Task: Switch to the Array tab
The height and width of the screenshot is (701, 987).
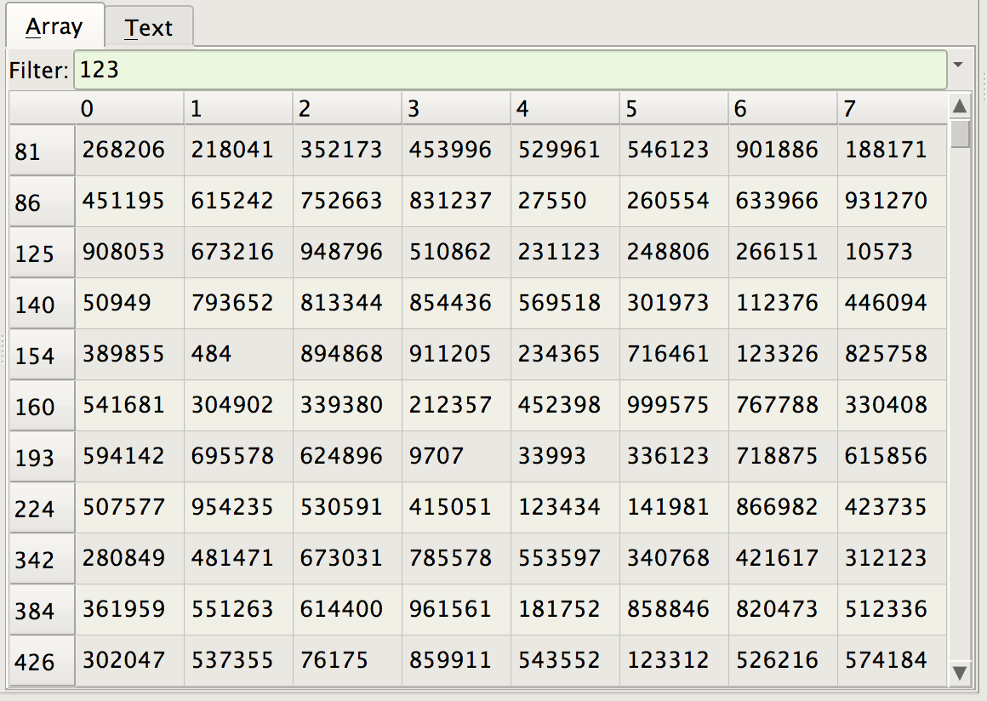Action: 54,26
